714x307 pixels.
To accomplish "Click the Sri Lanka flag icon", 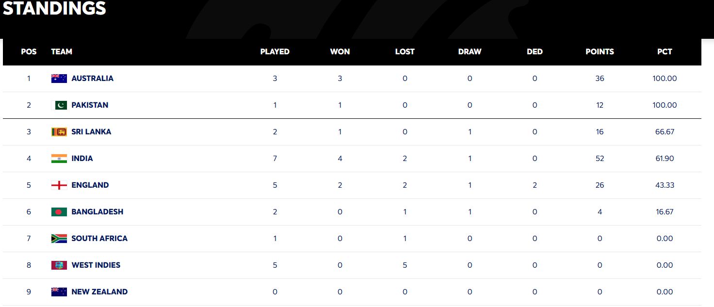I will (59, 132).
